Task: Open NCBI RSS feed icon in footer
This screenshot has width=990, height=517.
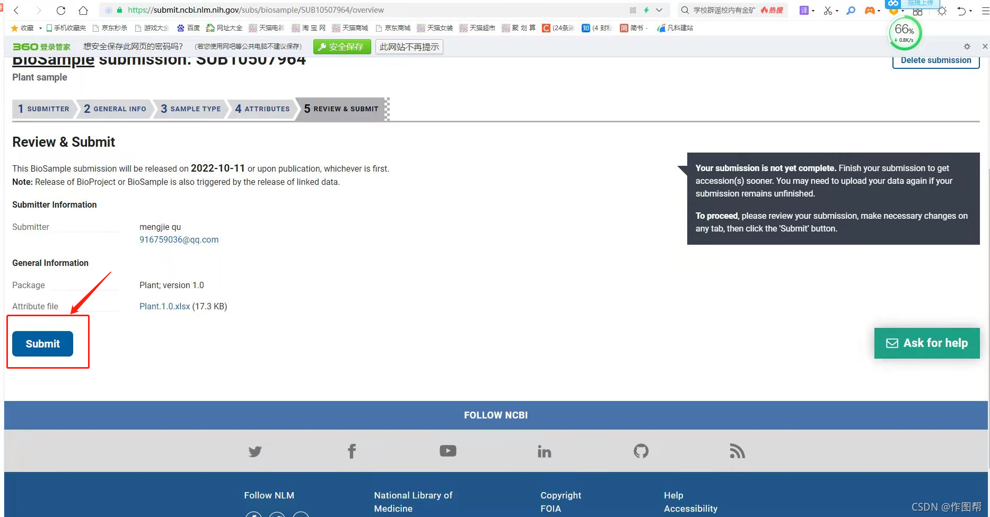Action: (737, 451)
